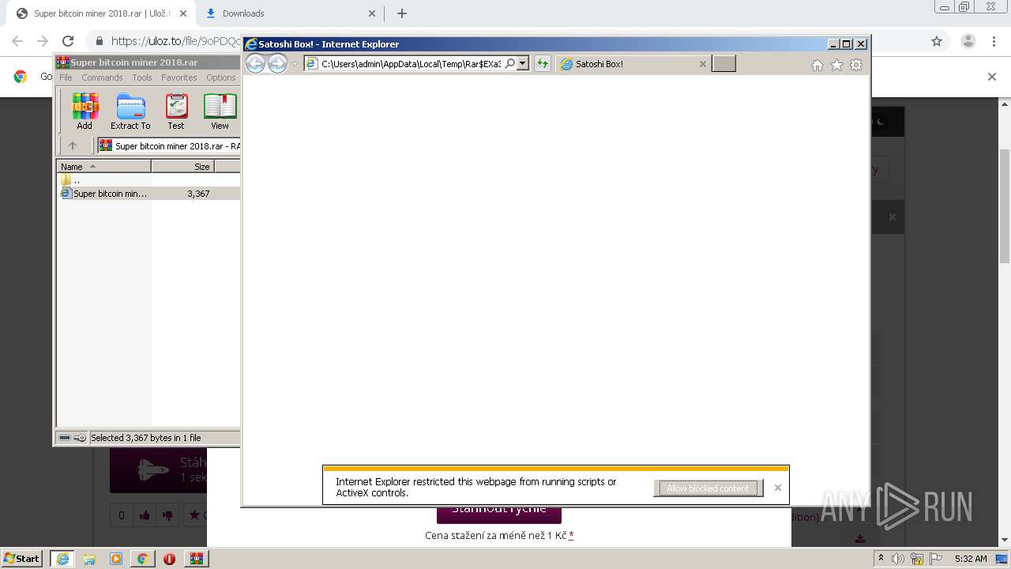Open the media player taskbar icon

[x=116, y=558]
